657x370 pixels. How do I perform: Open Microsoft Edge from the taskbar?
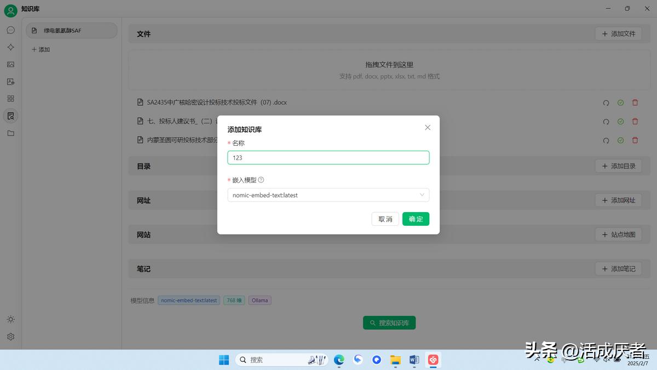tap(339, 360)
